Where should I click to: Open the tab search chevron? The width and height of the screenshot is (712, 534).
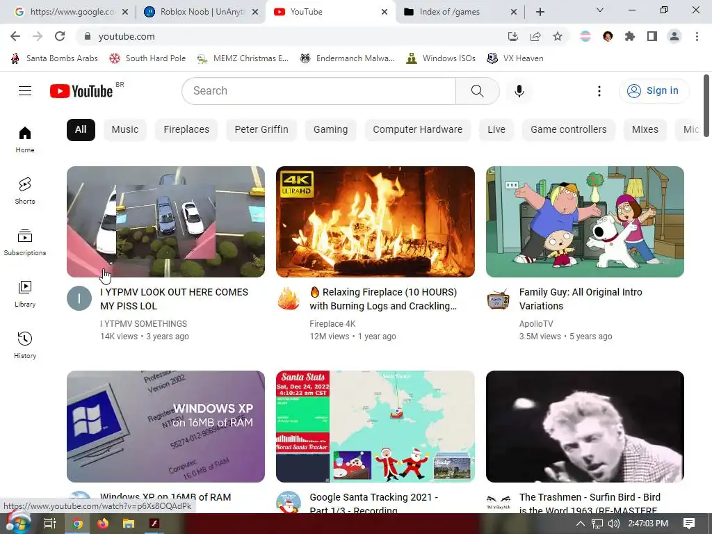(600, 10)
